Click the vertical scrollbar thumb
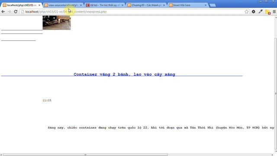This screenshot has height=156, width=277. click(x=276, y=94)
